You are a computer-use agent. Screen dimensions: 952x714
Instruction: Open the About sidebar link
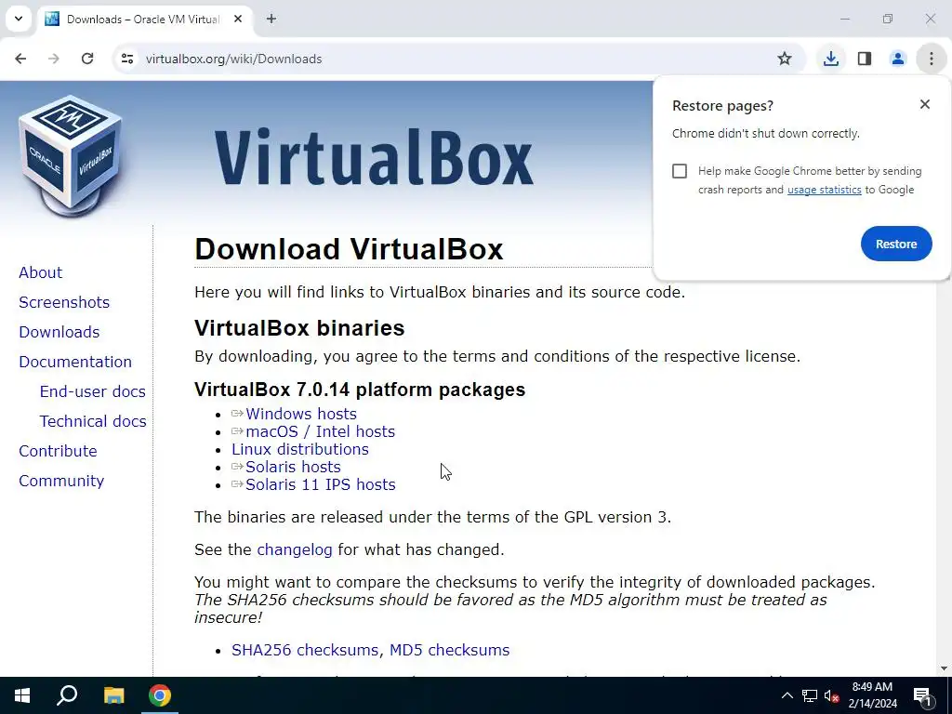click(40, 272)
